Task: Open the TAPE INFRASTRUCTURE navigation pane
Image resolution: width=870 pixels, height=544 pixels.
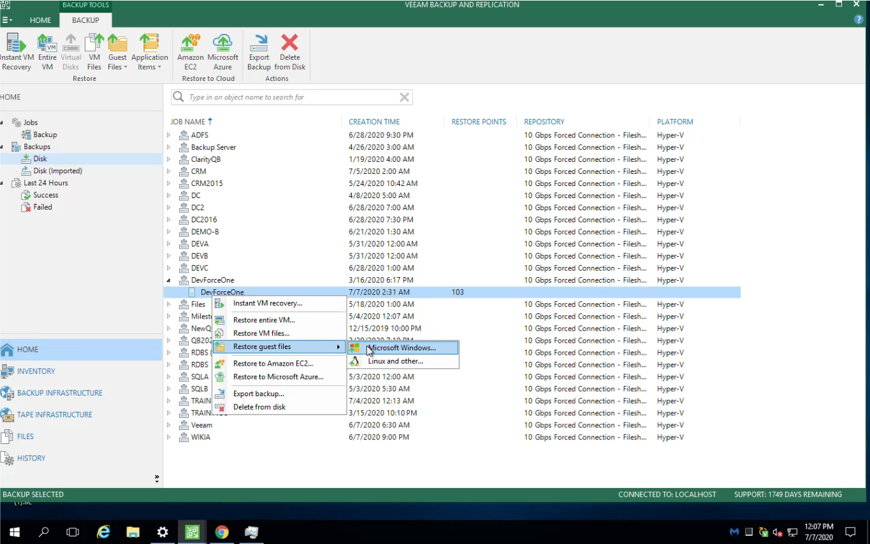Action: [81, 415]
